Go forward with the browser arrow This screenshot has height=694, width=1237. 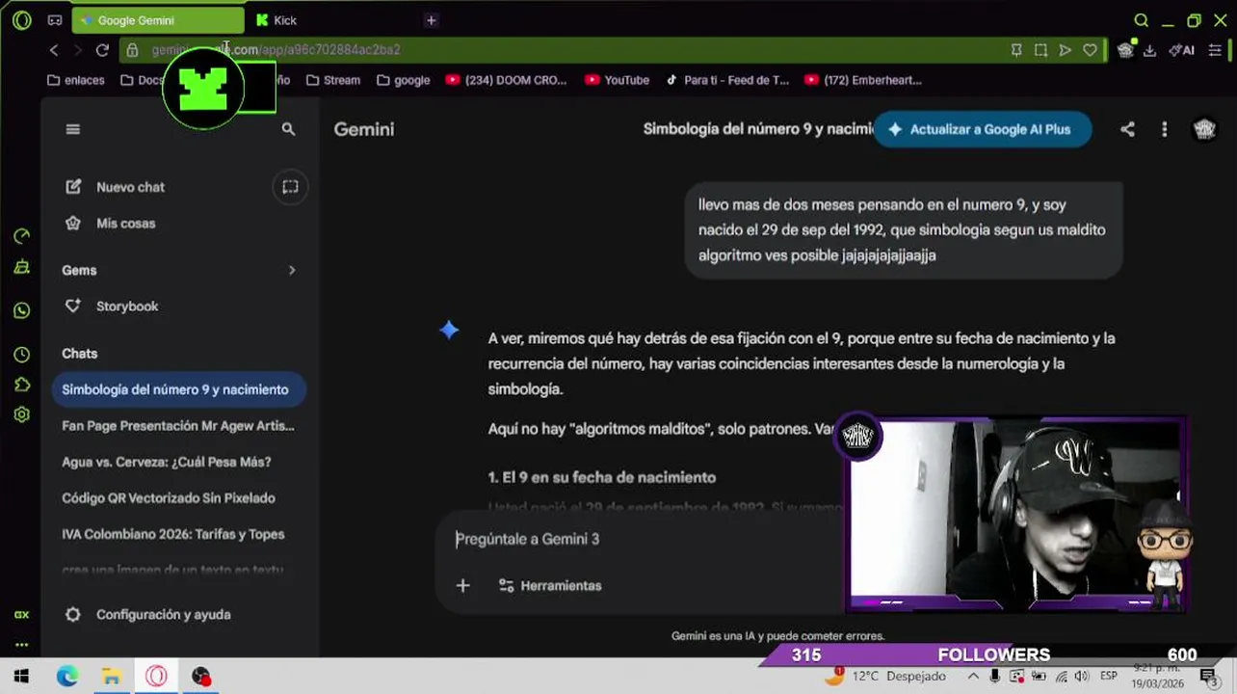point(78,50)
